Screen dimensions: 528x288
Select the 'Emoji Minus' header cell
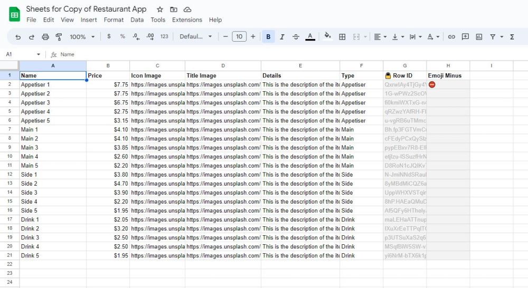448,75
